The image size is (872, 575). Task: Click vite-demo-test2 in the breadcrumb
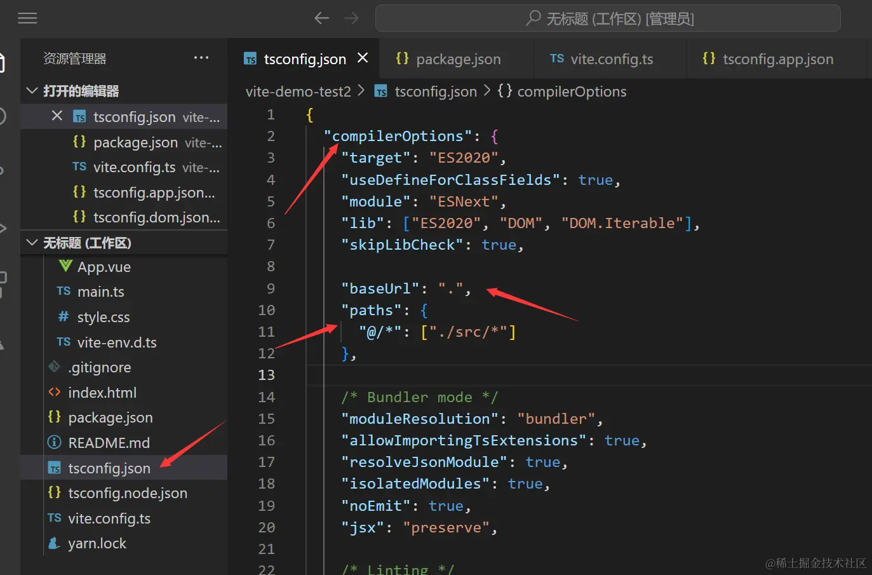[298, 91]
